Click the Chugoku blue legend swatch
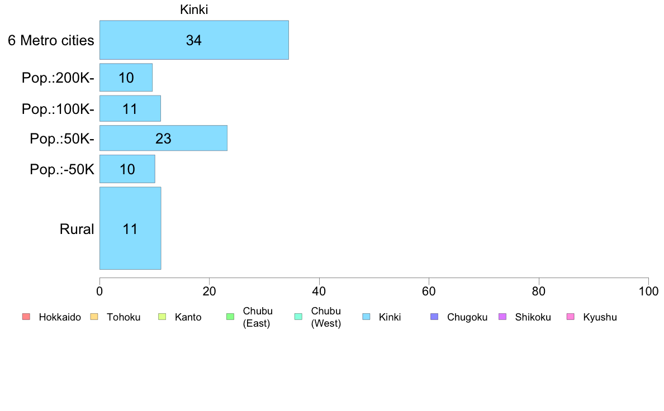The image size is (664, 411). tap(434, 317)
